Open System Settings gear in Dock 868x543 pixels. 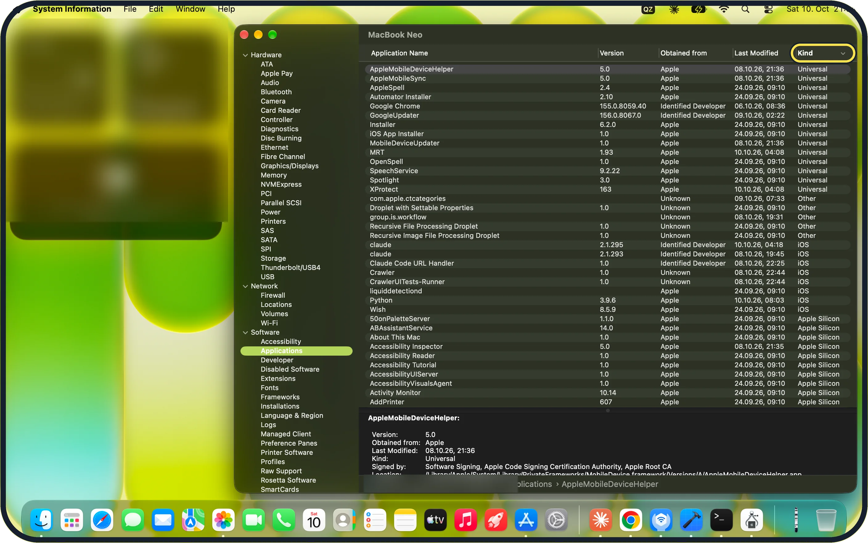[556, 520]
